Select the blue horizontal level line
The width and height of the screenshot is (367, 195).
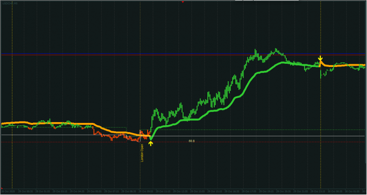click(183, 54)
